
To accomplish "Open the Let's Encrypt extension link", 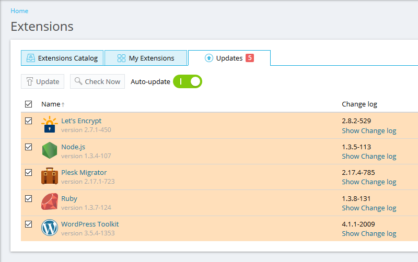I will pyautogui.click(x=82, y=121).
